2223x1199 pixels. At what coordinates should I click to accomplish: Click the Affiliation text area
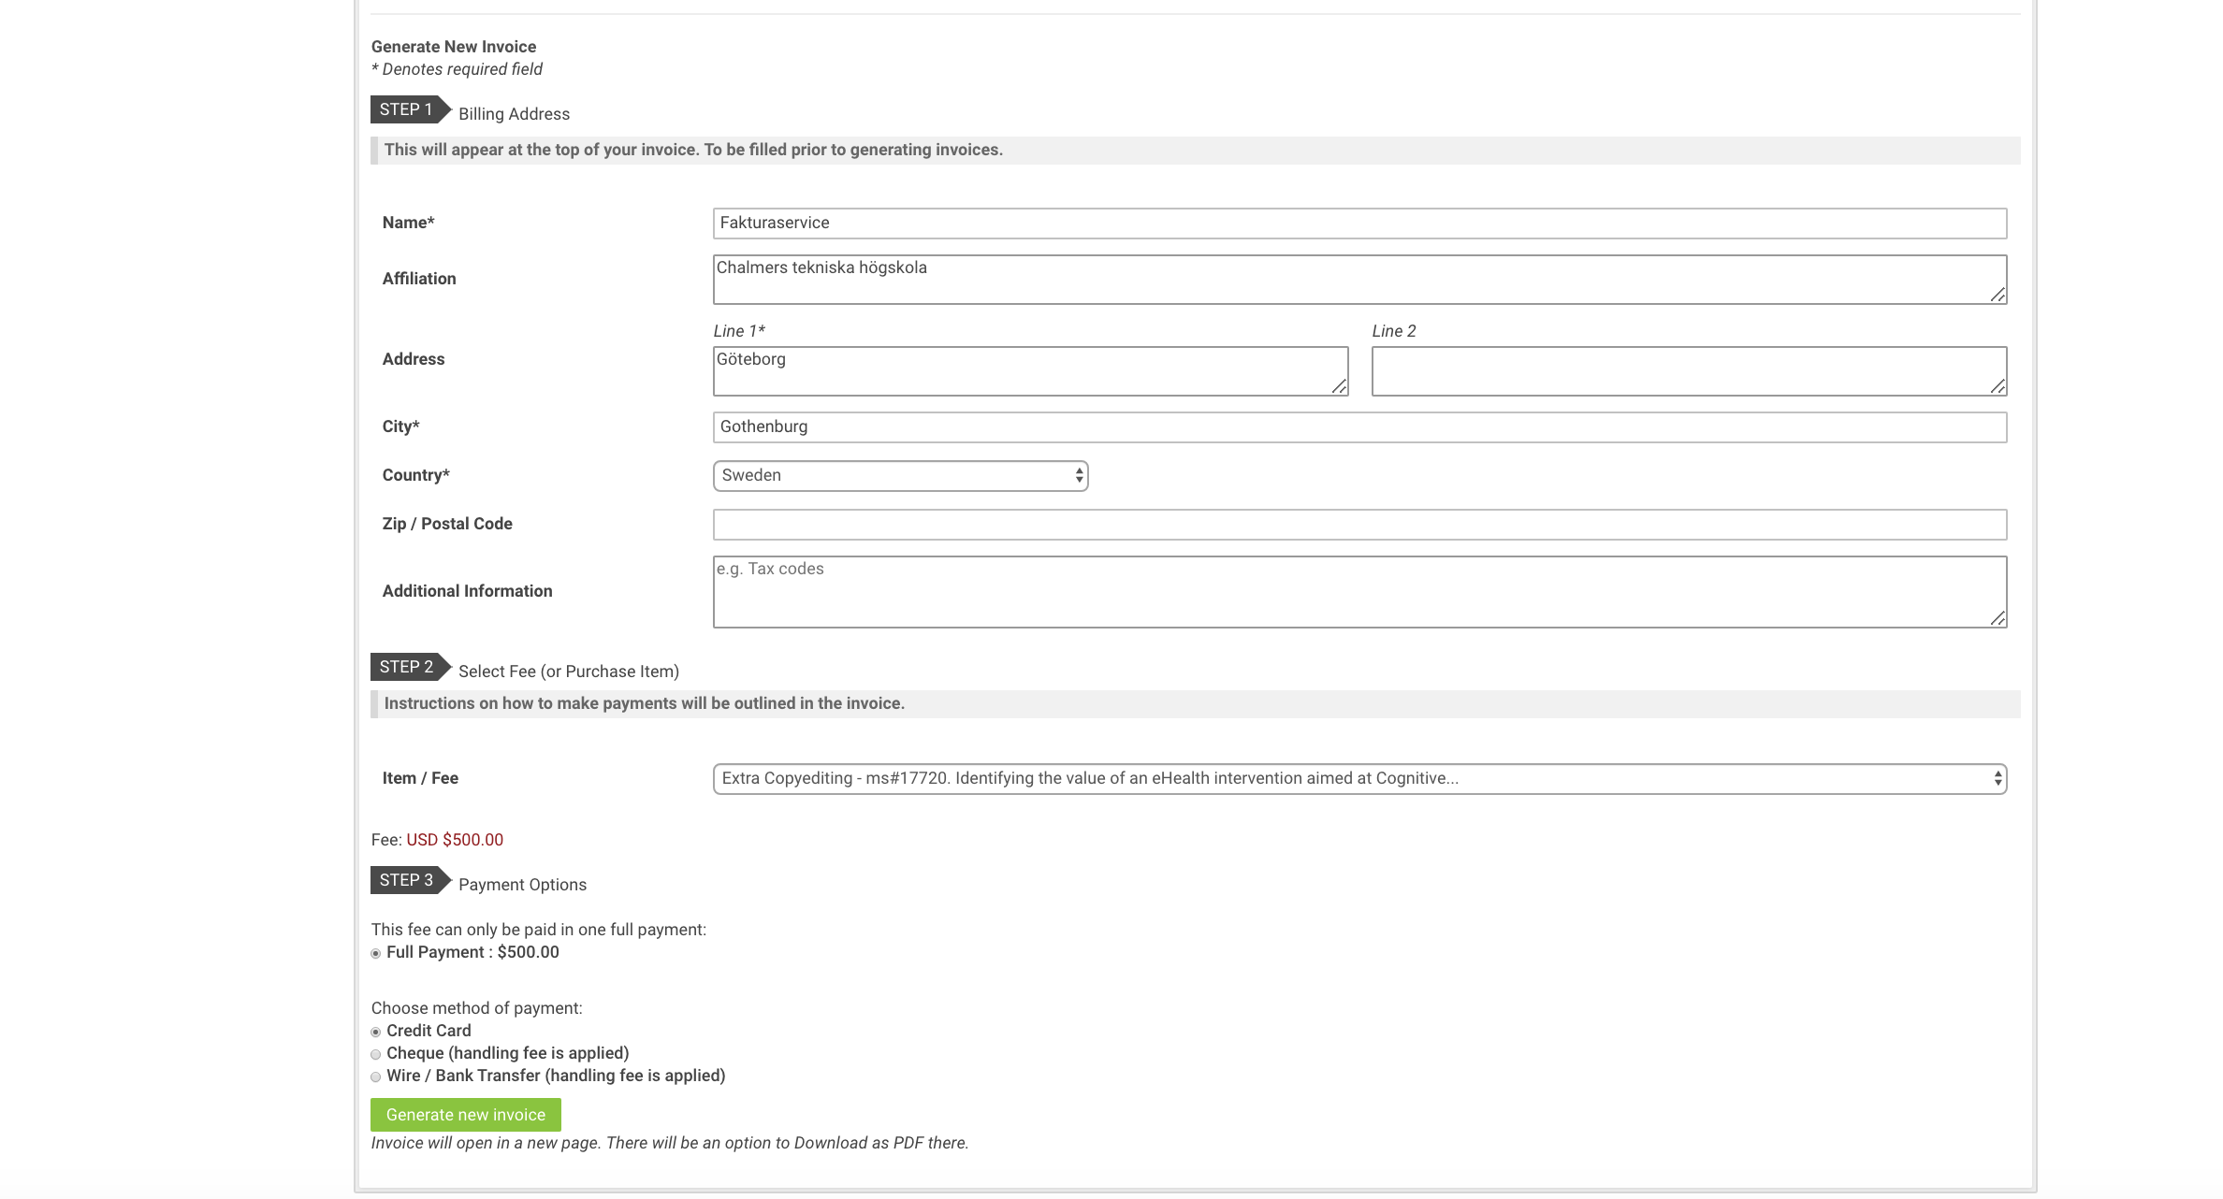coord(1358,279)
